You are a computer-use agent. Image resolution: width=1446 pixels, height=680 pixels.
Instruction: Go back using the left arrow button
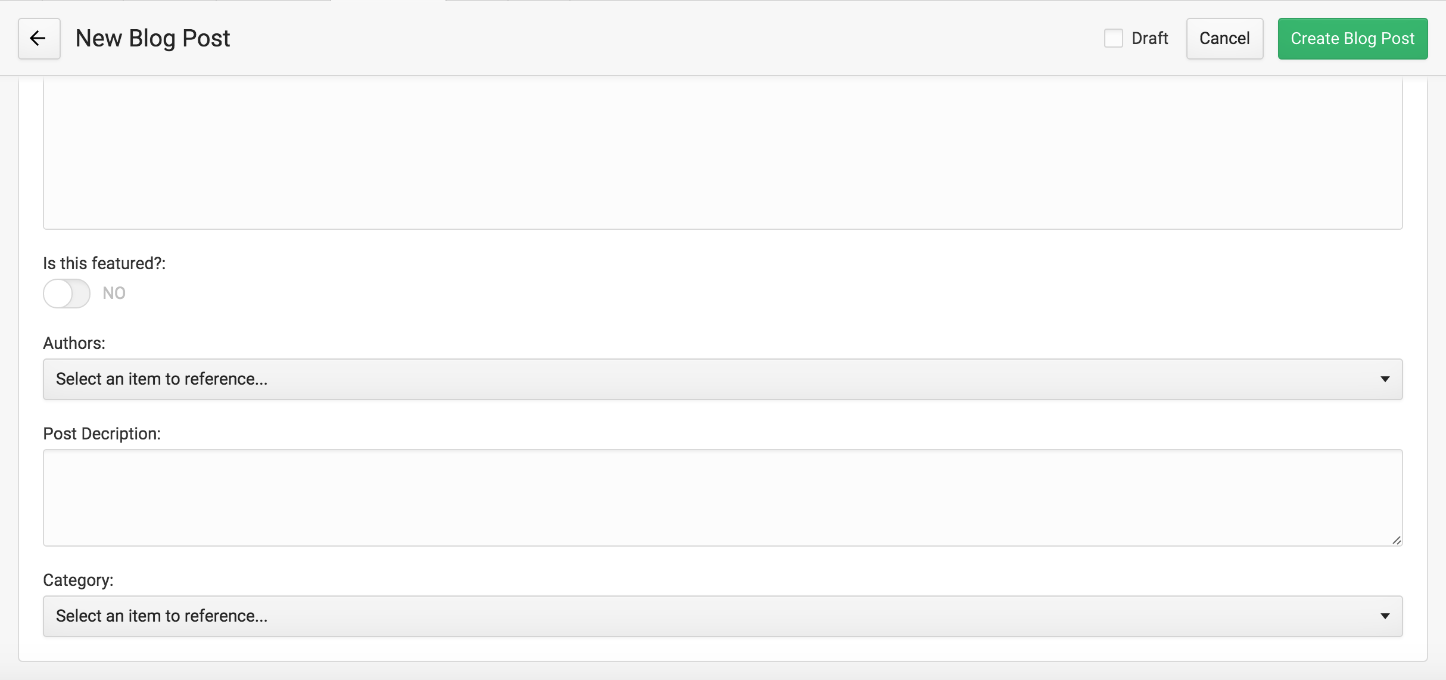point(39,39)
